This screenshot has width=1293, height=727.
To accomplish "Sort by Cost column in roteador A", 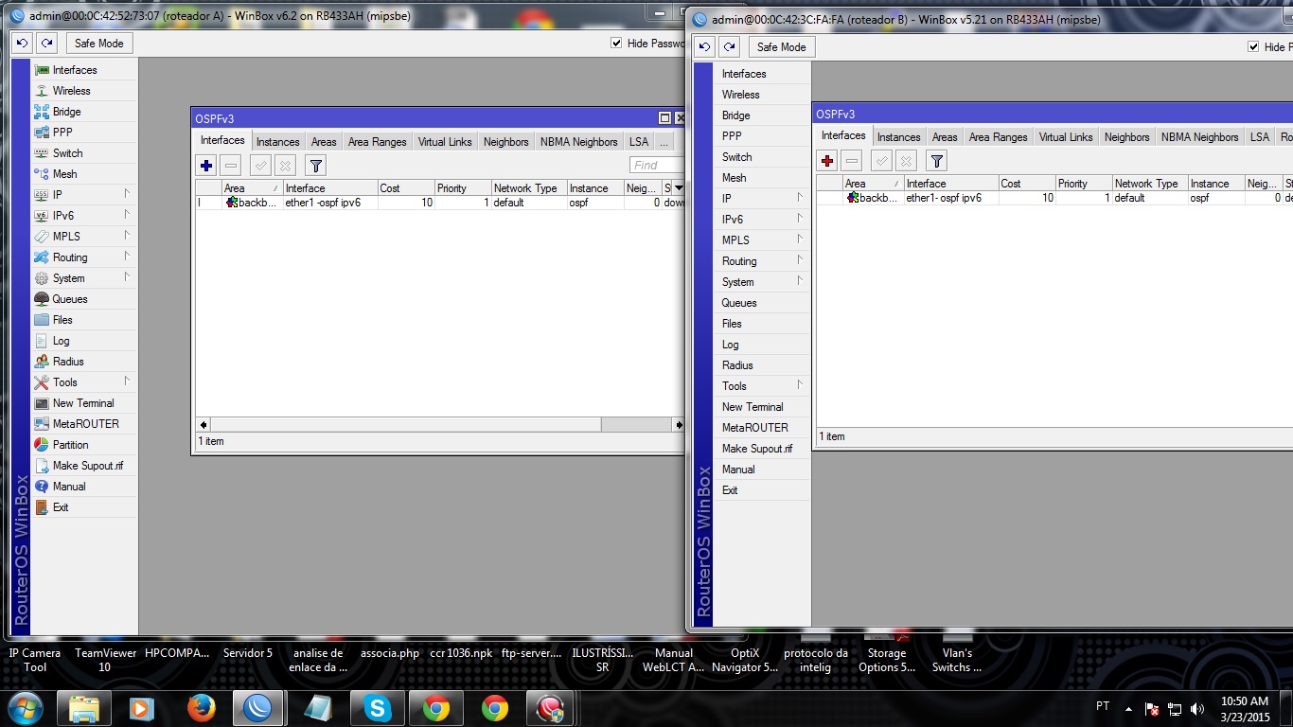I will click(406, 188).
